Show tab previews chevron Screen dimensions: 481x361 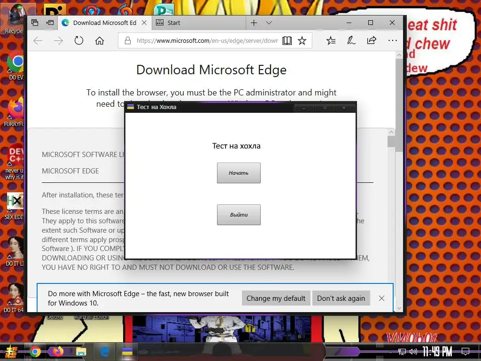(269, 23)
